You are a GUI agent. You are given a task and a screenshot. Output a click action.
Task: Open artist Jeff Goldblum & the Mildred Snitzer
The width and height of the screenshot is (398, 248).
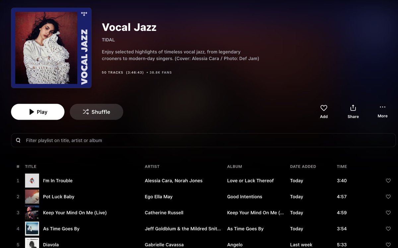coord(183,229)
